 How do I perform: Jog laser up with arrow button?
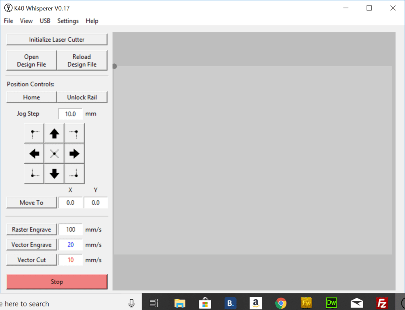(x=54, y=134)
